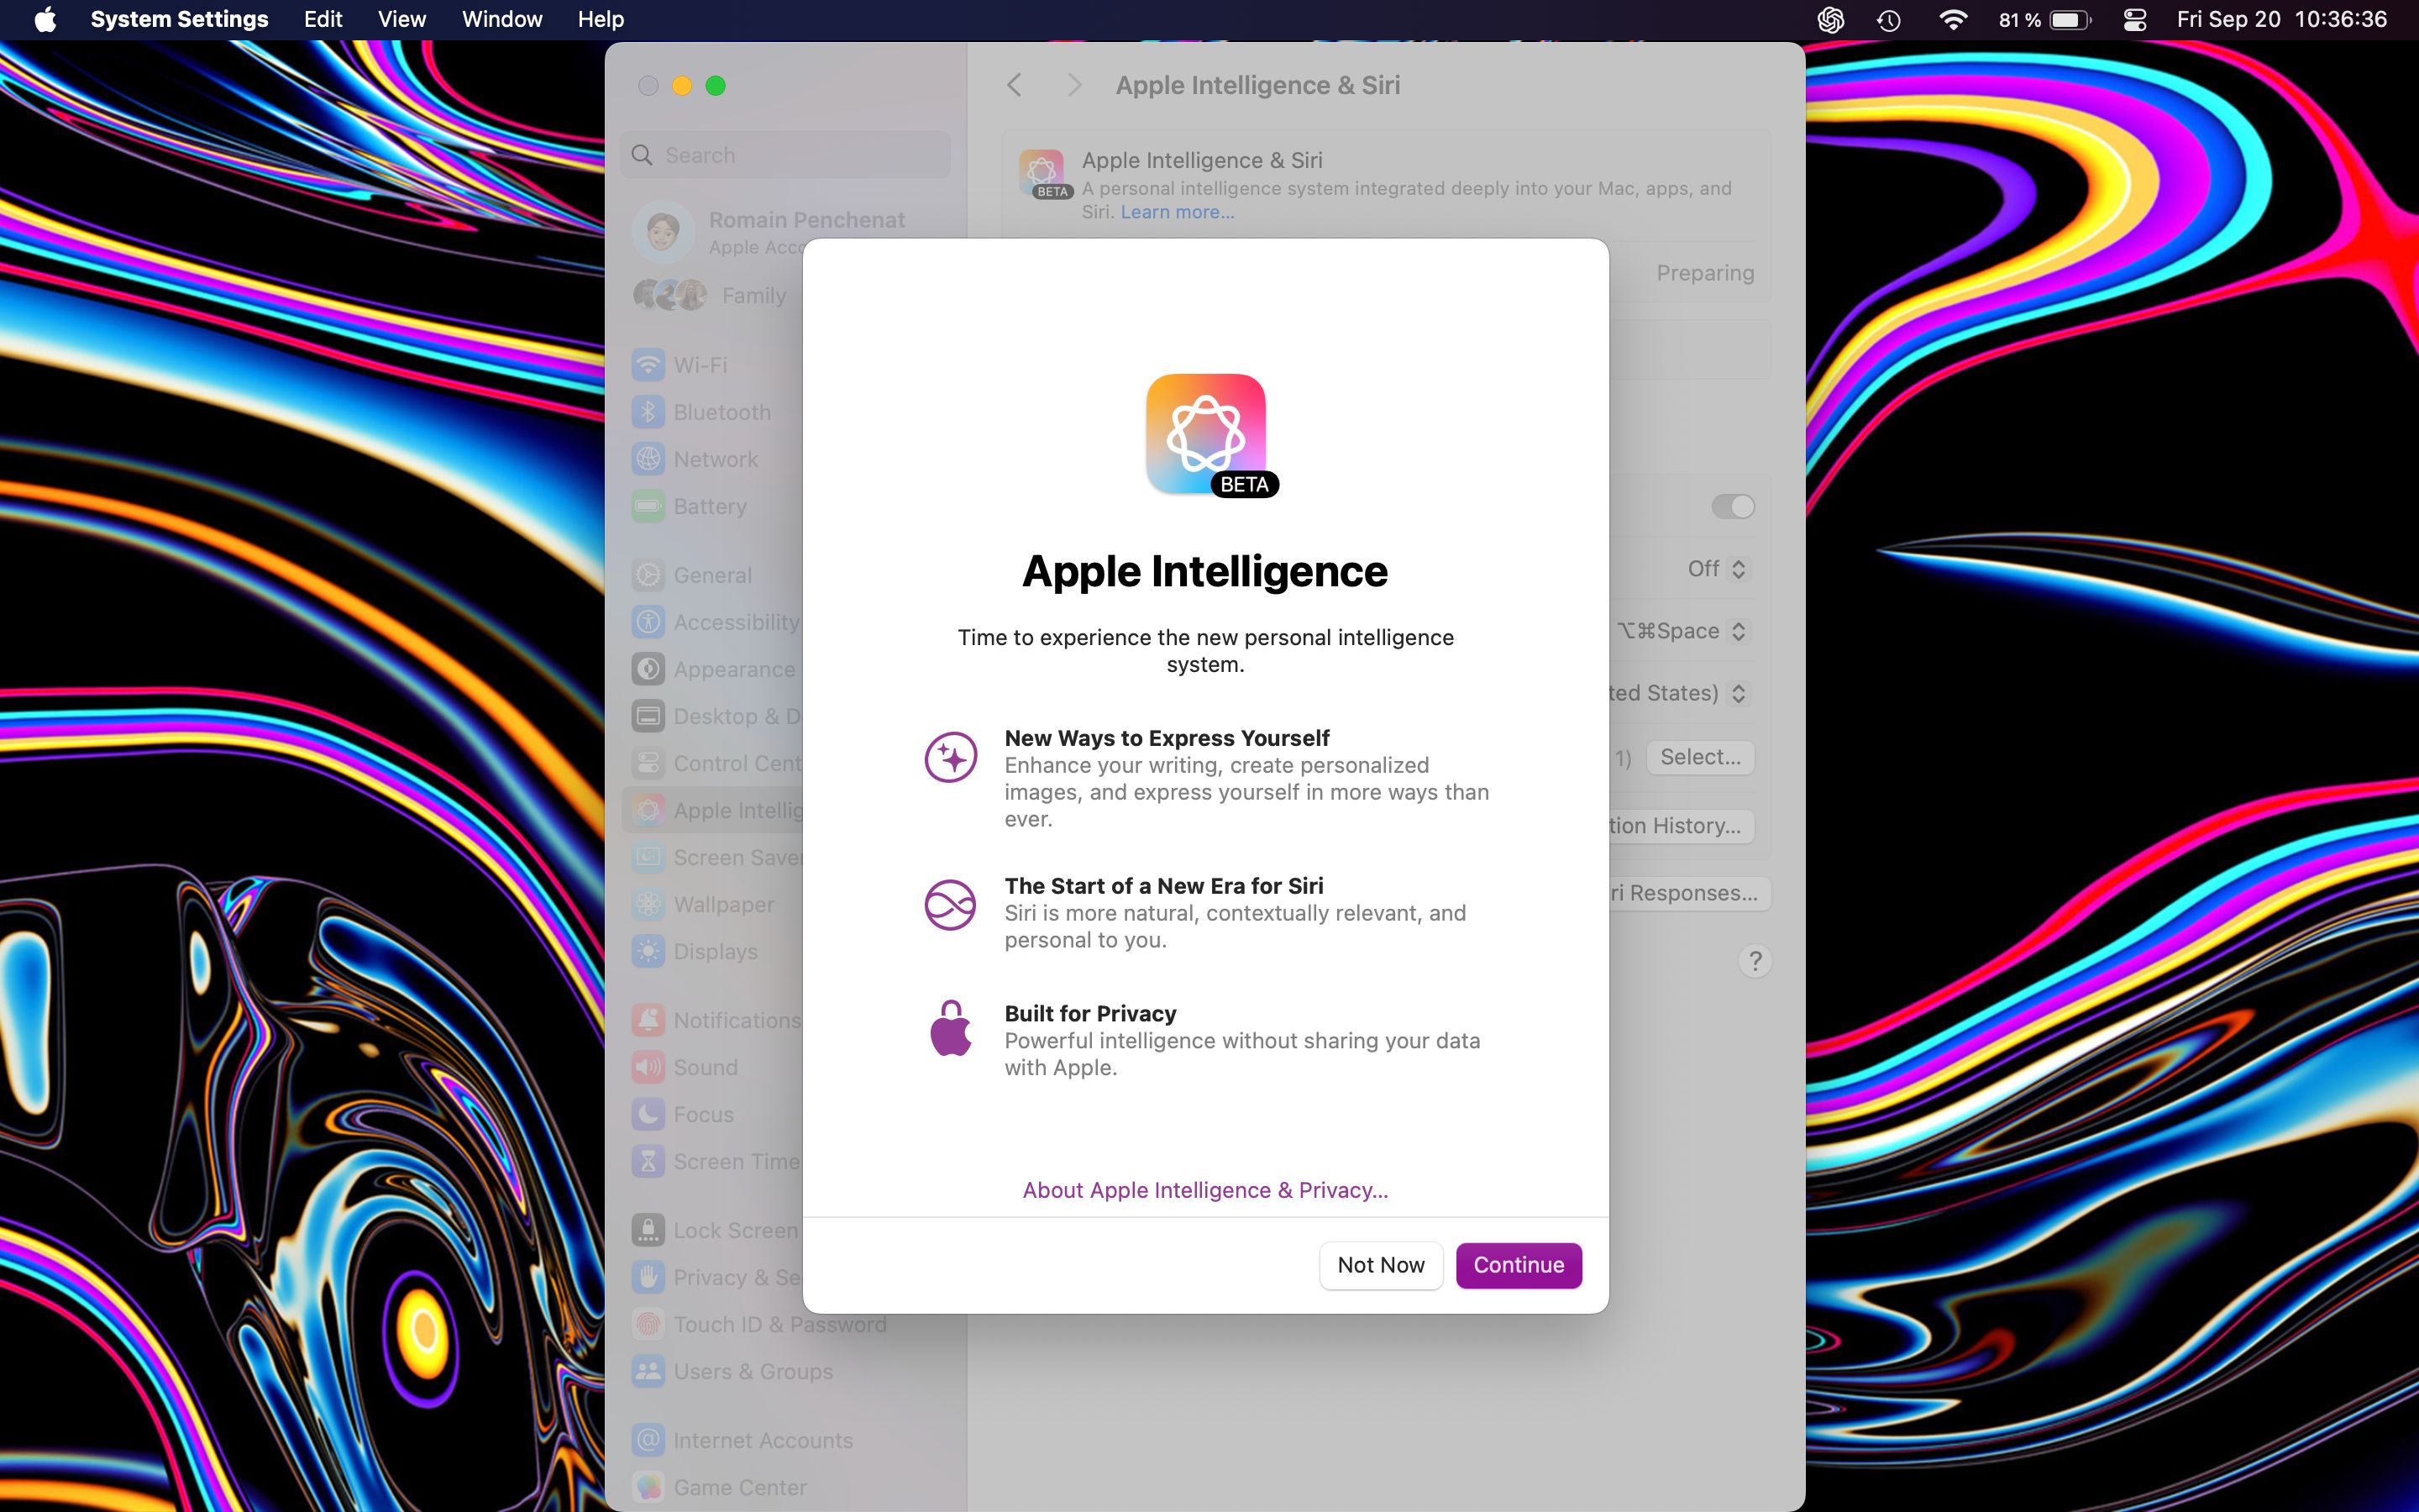The image size is (2419, 1512).
Task: Click Not Now to dismiss Apple Intelligence
Action: click(x=1381, y=1265)
